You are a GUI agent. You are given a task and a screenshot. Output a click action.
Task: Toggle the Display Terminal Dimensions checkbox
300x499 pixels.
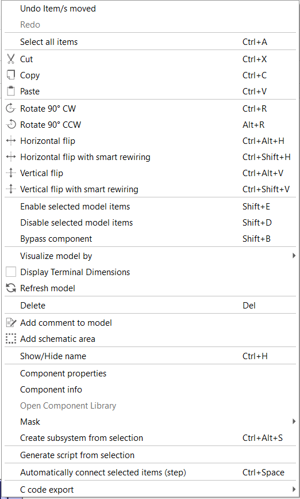[11, 272]
